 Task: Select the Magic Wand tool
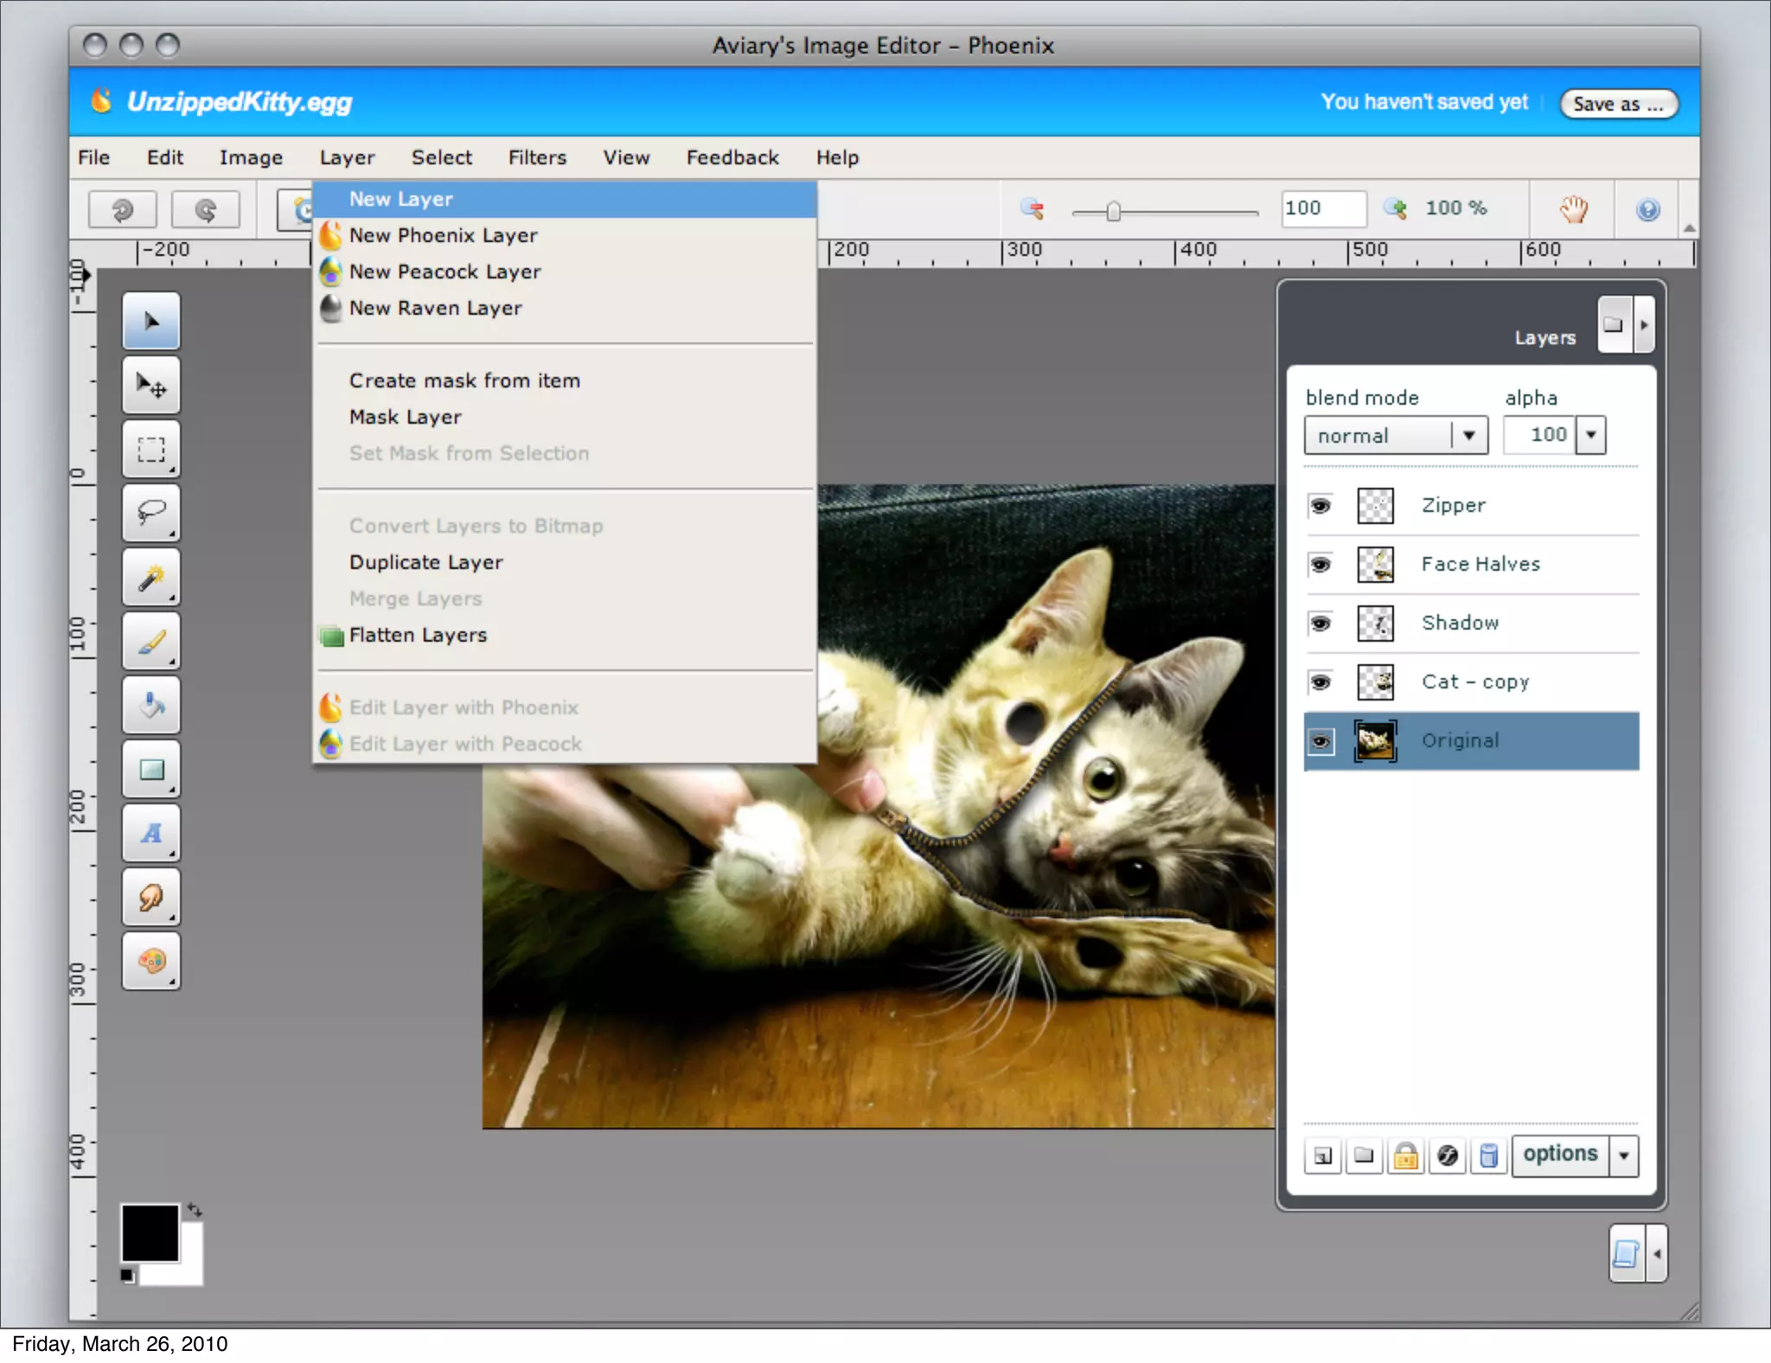pos(151,577)
